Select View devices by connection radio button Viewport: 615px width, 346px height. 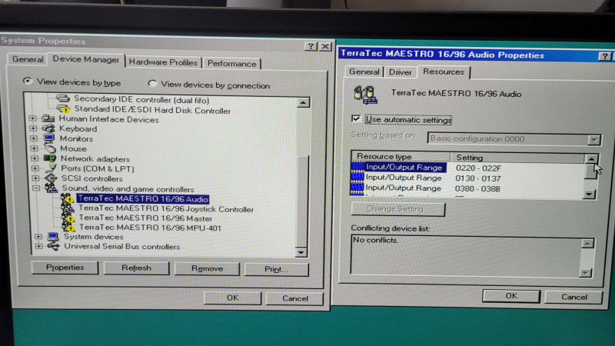152,83
